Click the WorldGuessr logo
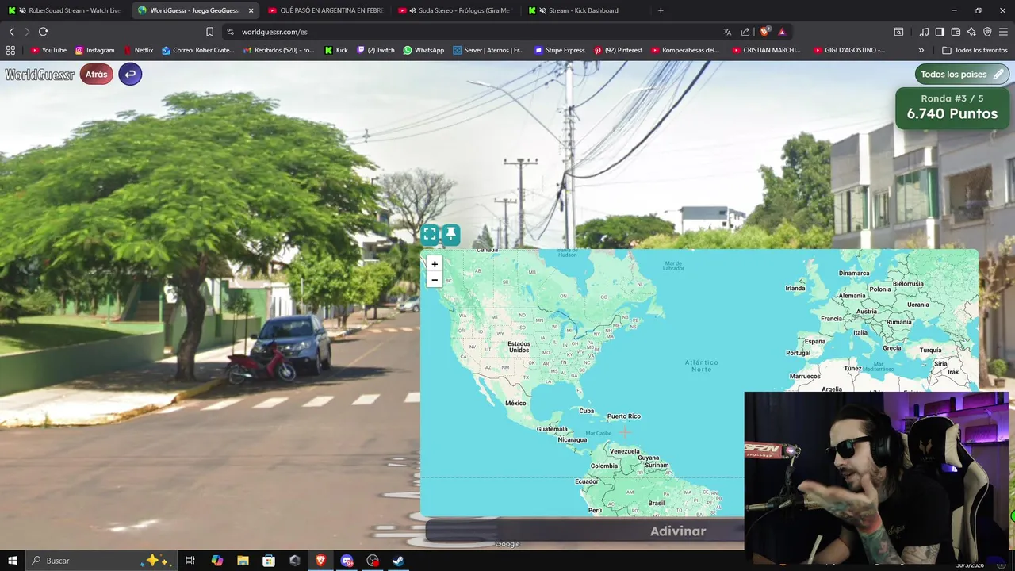Screen dimensions: 1015x571 click(x=40, y=75)
